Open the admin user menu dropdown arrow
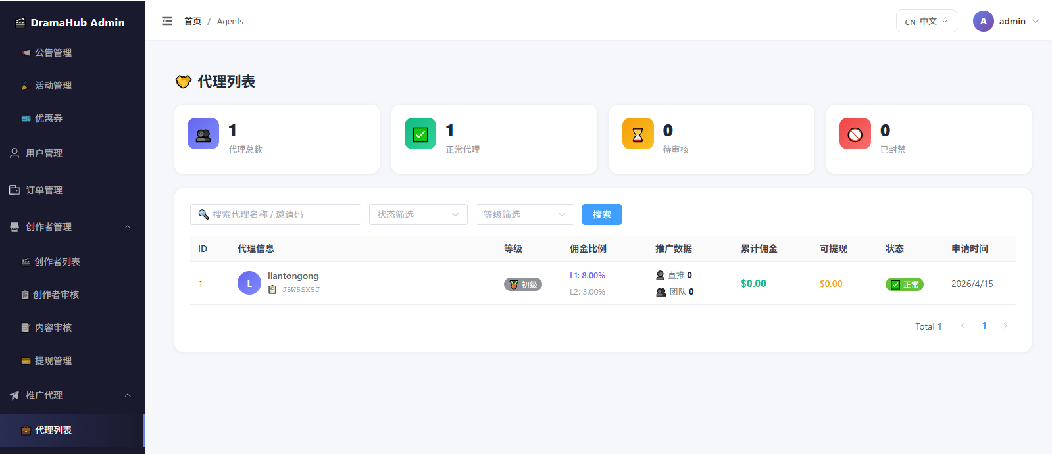Screen dimensions: 1052x454 (x=1036, y=21)
